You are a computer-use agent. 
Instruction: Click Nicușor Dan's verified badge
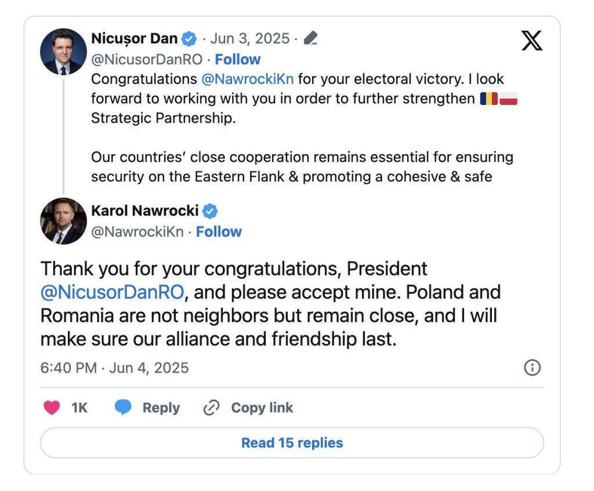pos(189,39)
